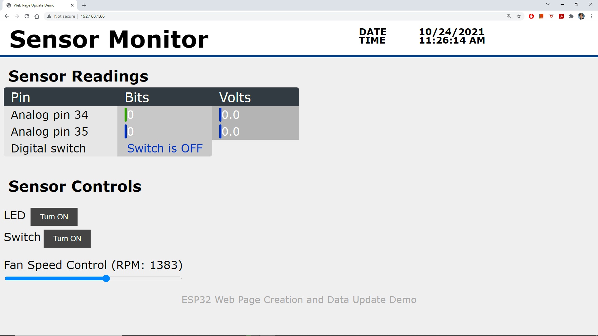Close the Web Page Update Demo tab
The image size is (598, 336).
pyautogui.click(x=72, y=5)
